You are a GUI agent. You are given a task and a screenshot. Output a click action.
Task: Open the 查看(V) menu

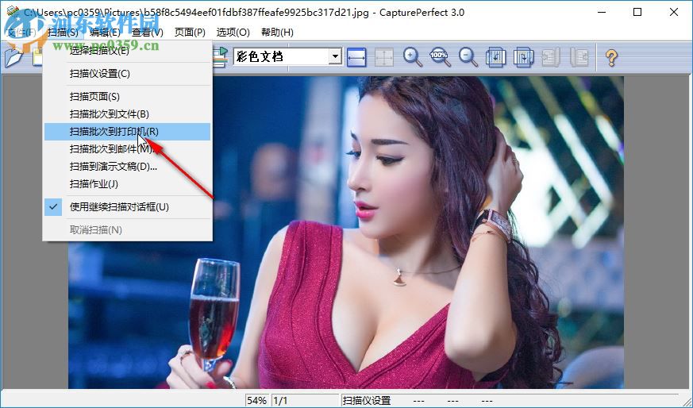pyautogui.click(x=148, y=33)
